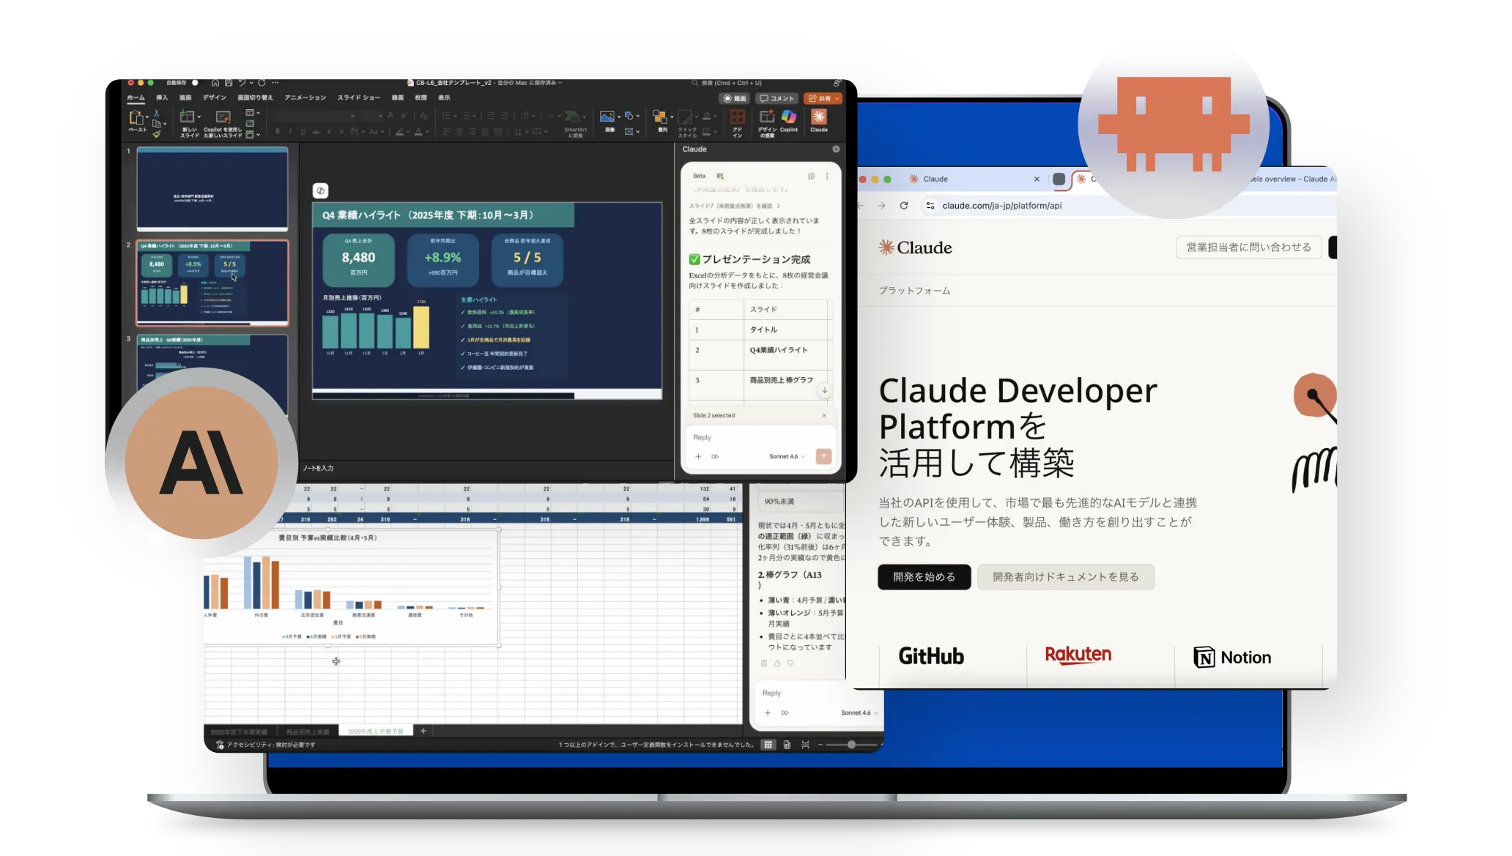The height and width of the screenshot is (856, 1512).
Task: Select slide 1 thumbnail in PowerPoint
Action: click(x=212, y=188)
